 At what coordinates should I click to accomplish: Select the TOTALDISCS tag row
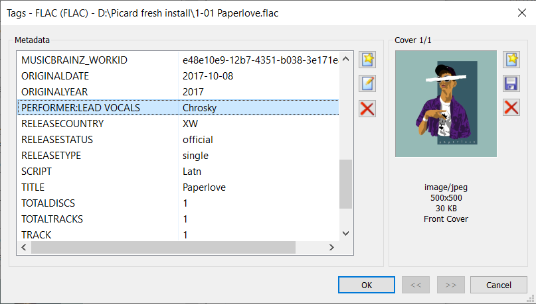pos(178,203)
